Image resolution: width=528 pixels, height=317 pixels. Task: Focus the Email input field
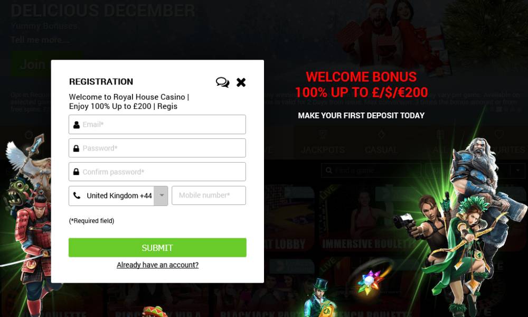point(157,124)
